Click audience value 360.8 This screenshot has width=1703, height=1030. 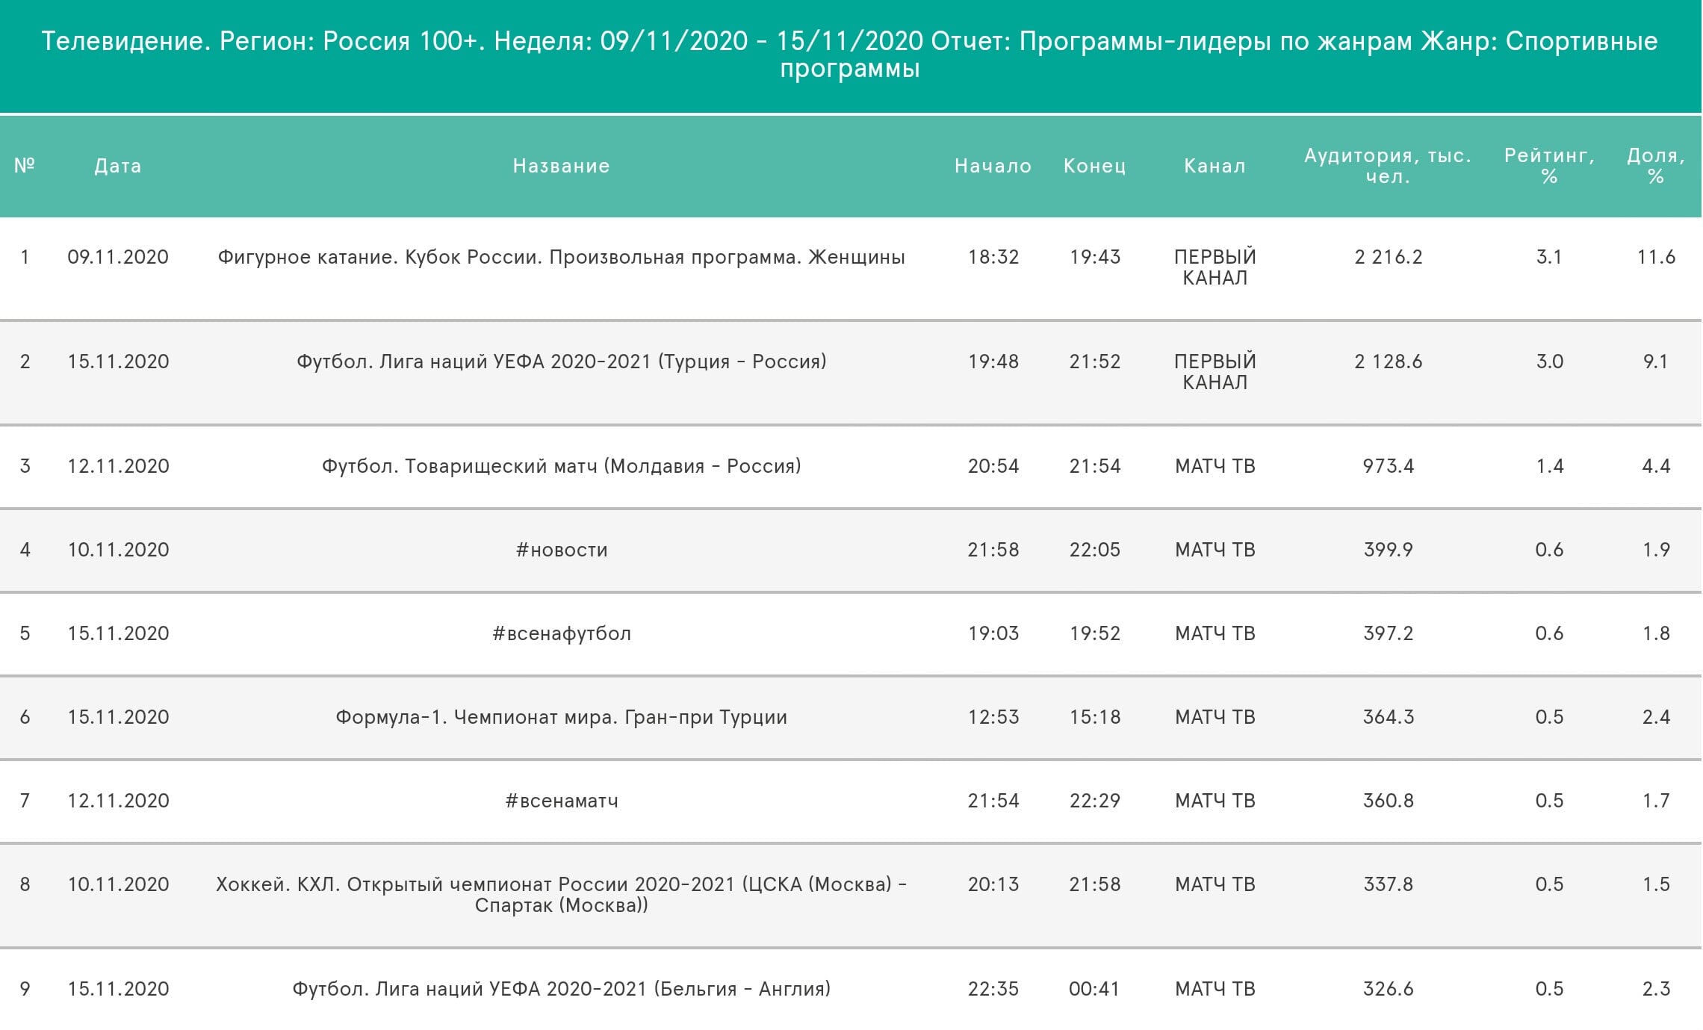1389,801
